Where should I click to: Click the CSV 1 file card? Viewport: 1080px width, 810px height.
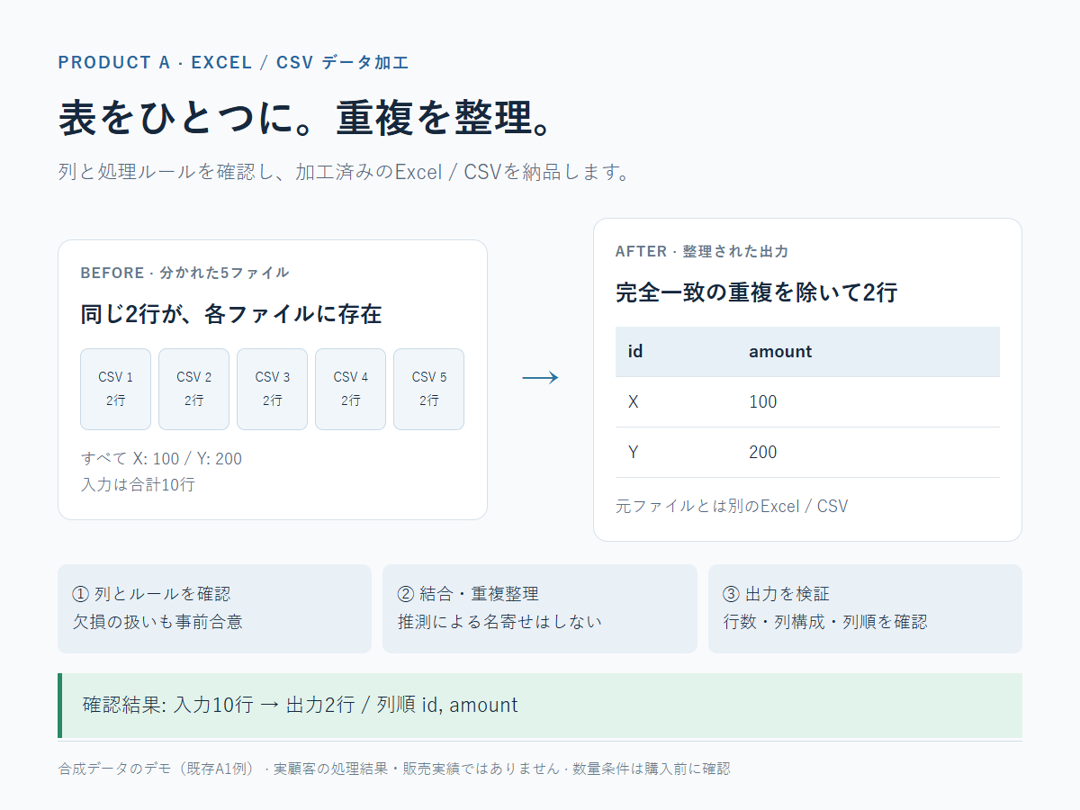tap(115, 389)
